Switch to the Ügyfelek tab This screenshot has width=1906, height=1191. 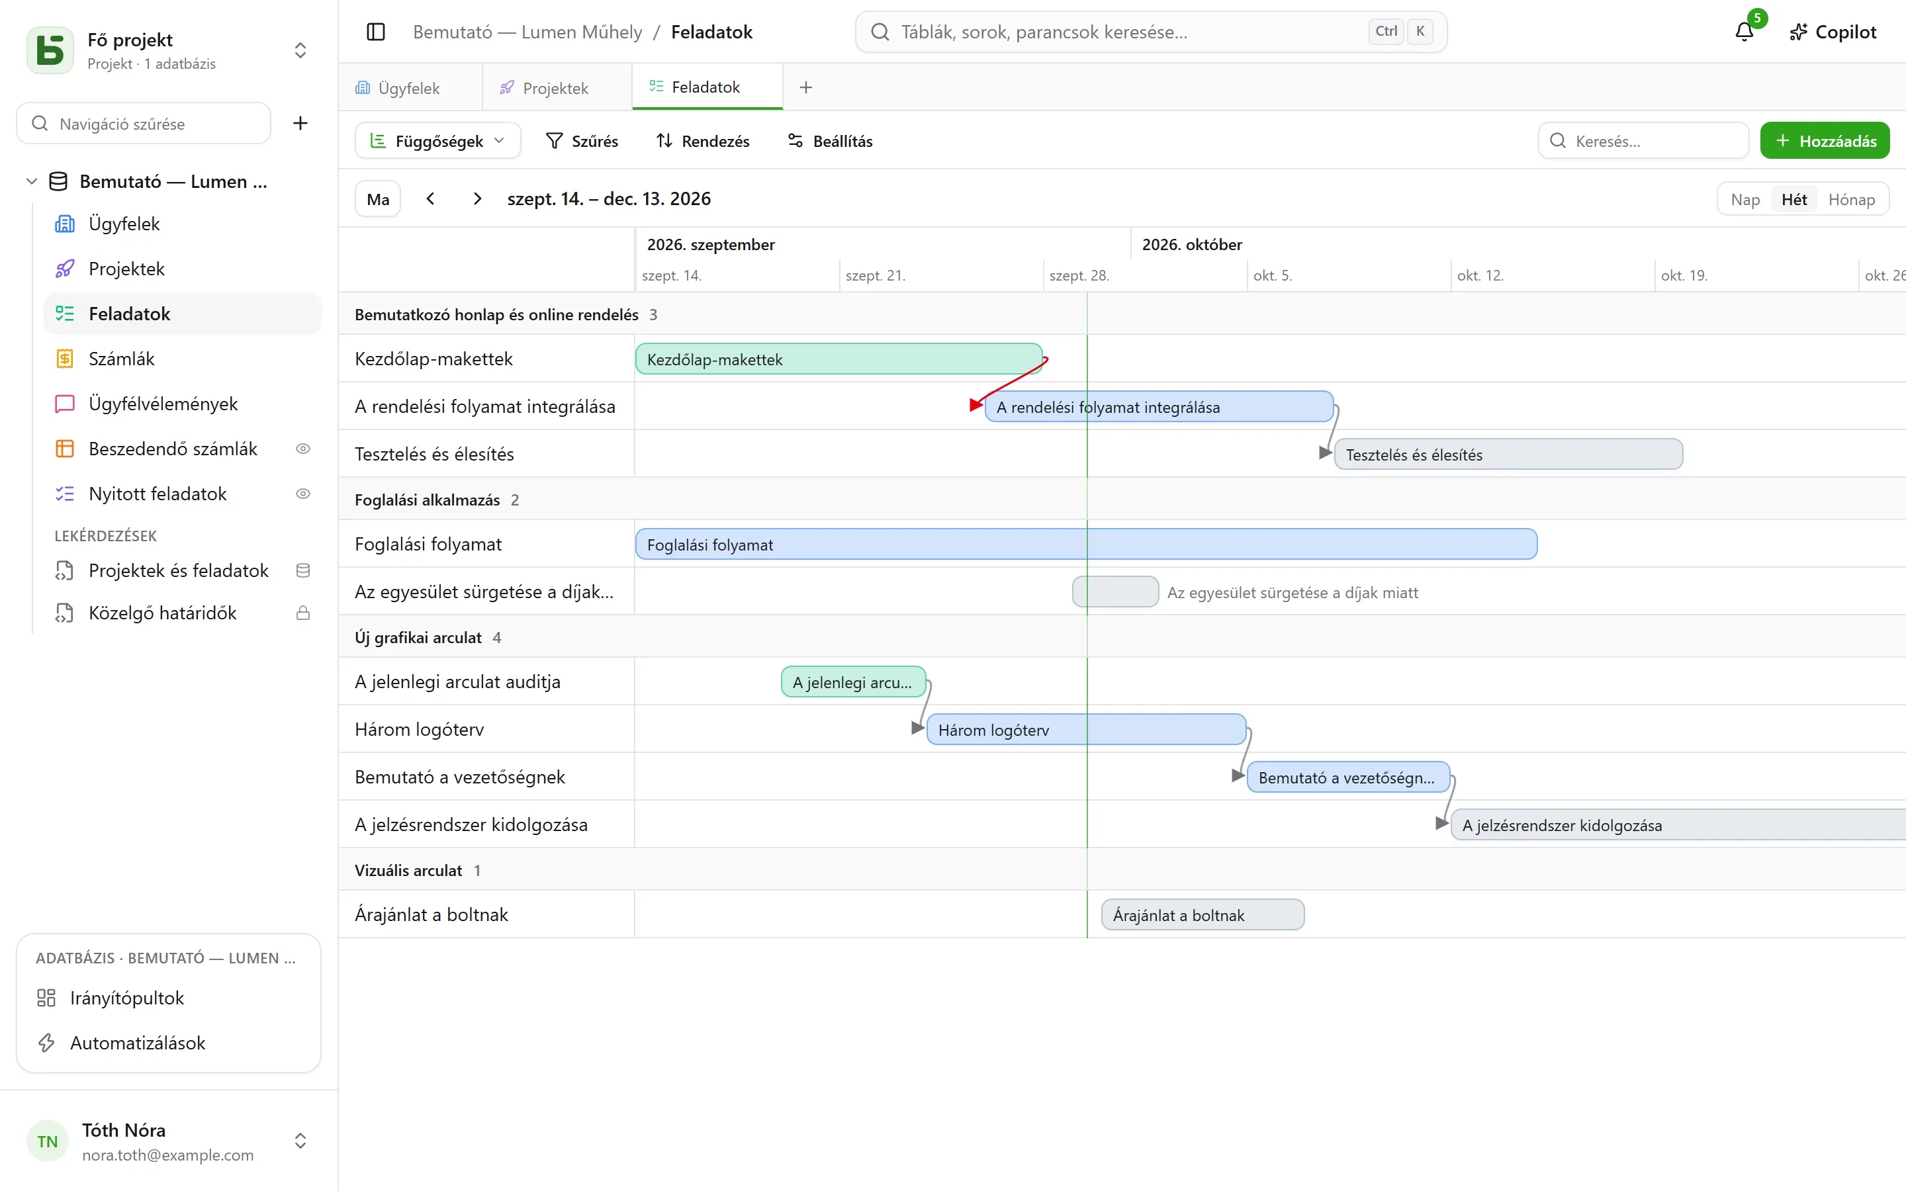(410, 87)
